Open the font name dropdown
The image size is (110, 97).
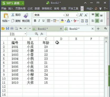click(x=64, y=15)
